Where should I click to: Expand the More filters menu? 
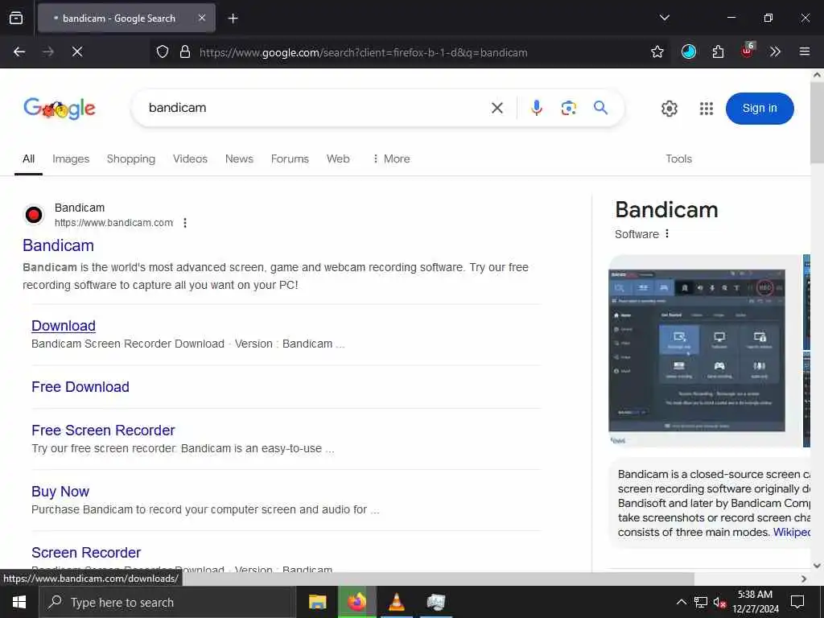pyautogui.click(x=391, y=159)
